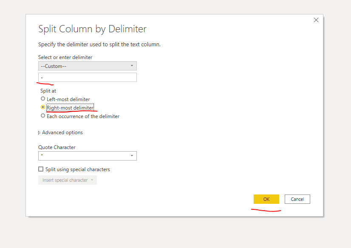Enable Split using special characters checkbox

coord(41,169)
